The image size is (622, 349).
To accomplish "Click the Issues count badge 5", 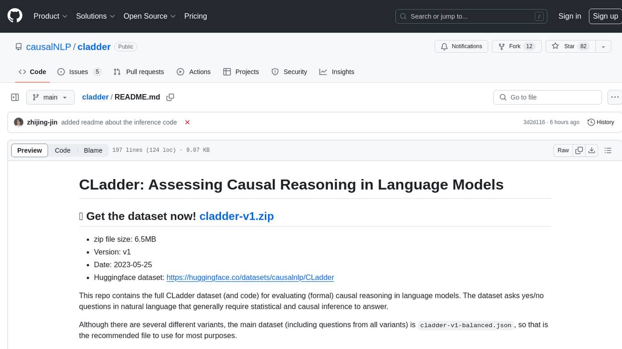I will [97, 72].
